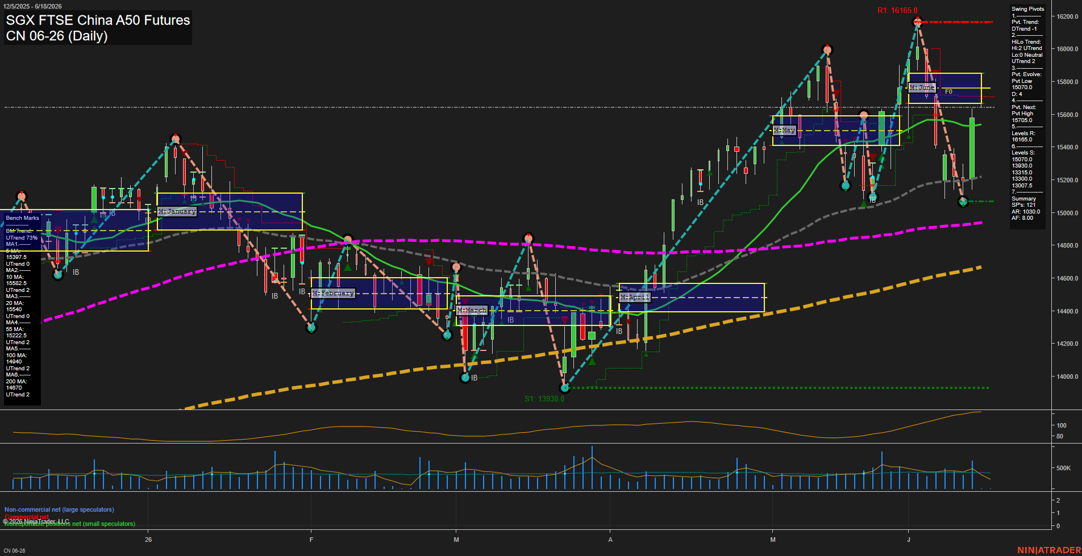This screenshot has height=556, width=1082.
Task: Click the Hi:2 UTrend reading
Action: (x=1027, y=48)
